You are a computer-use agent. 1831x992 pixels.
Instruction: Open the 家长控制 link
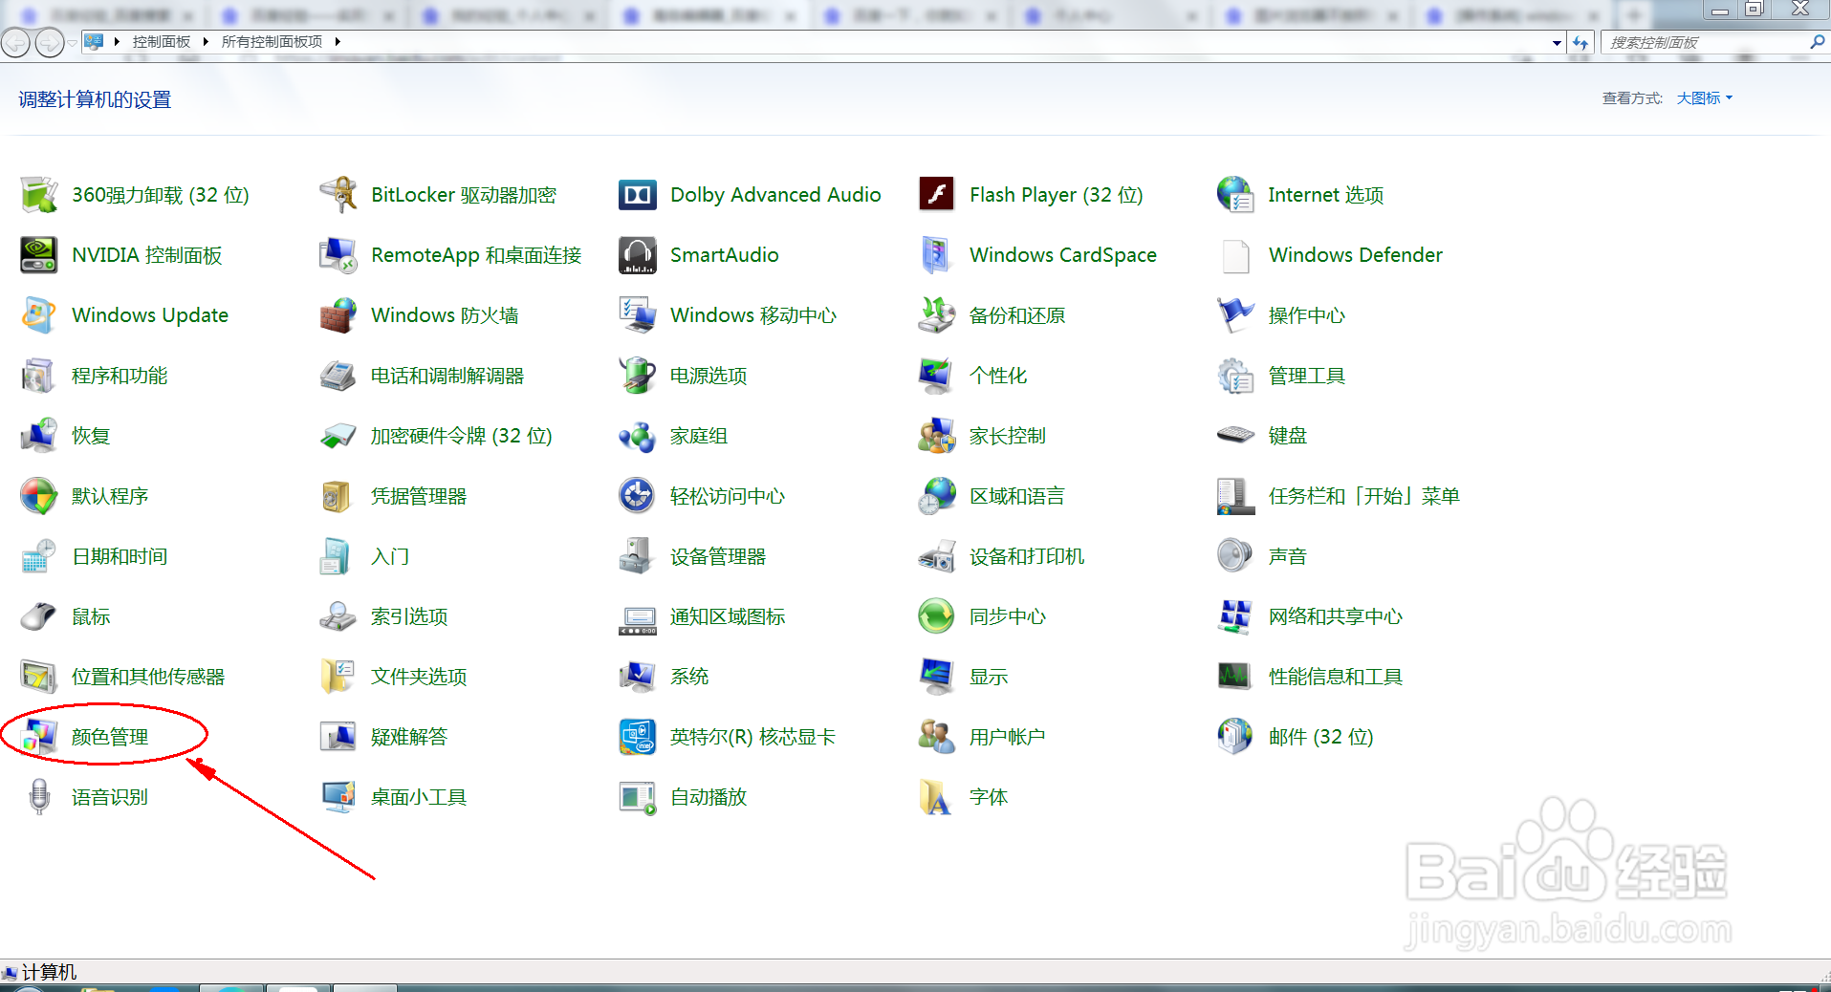pyautogui.click(x=1008, y=436)
